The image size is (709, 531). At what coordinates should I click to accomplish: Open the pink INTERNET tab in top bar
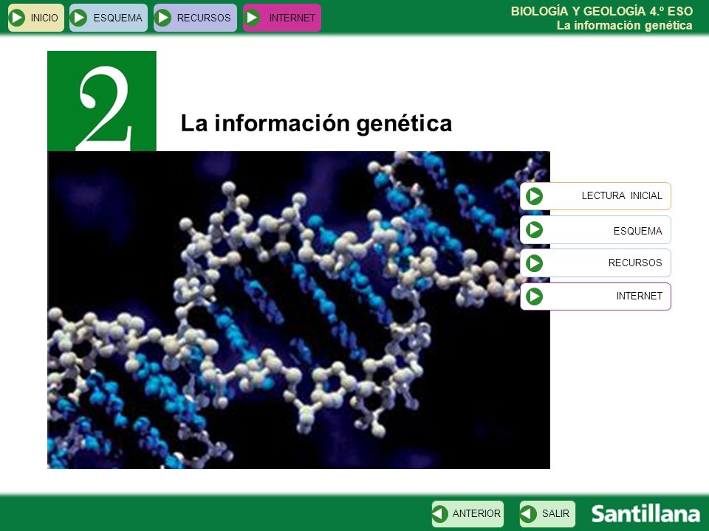(x=281, y=18)
